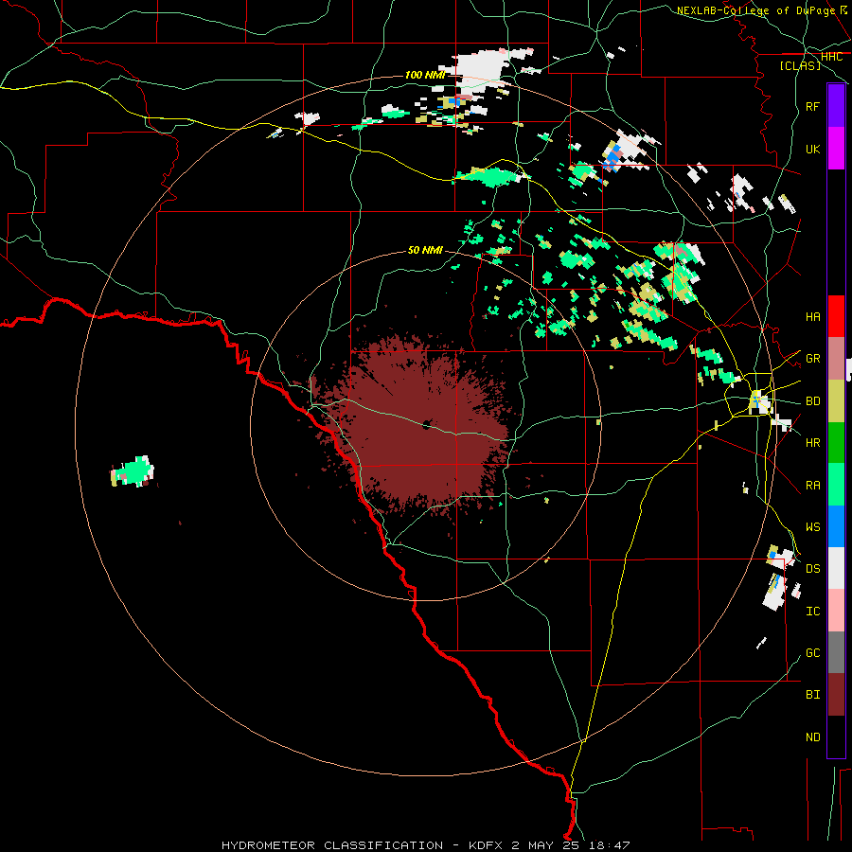Image resolution: width=852 pixels, height=852 pixels.
Task: Click the 18:47 timestamp
Action: click(609, 845)
